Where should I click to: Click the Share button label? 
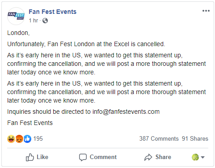(163, 157)
